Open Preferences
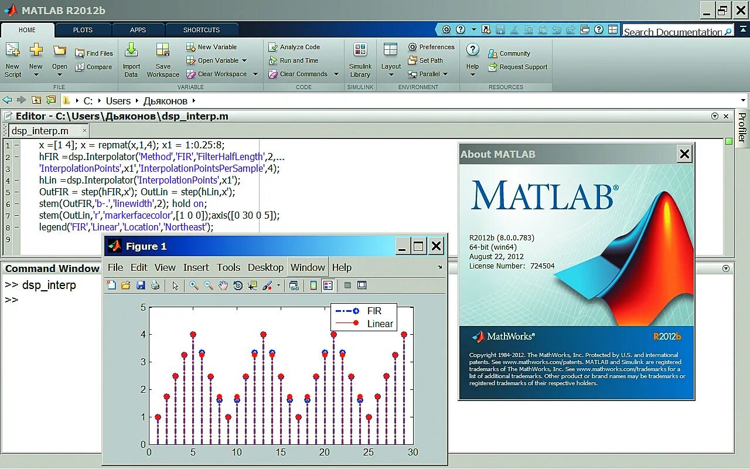Screen dimensions: 750x469 [x=431, y=47]
